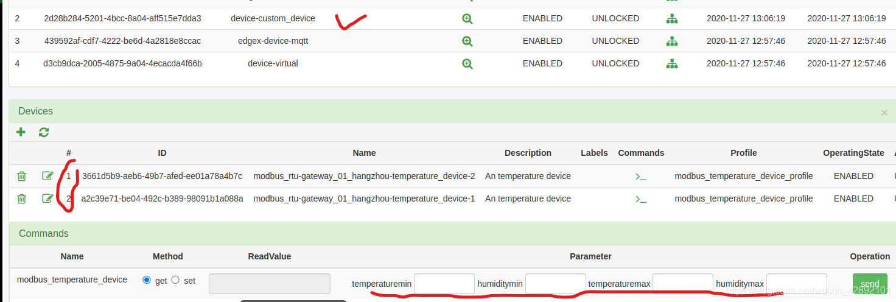The width and height of the screenshot is (896, 302).
Task: Send the modbus_temperature_device command
Action: [x=870, y=284]
